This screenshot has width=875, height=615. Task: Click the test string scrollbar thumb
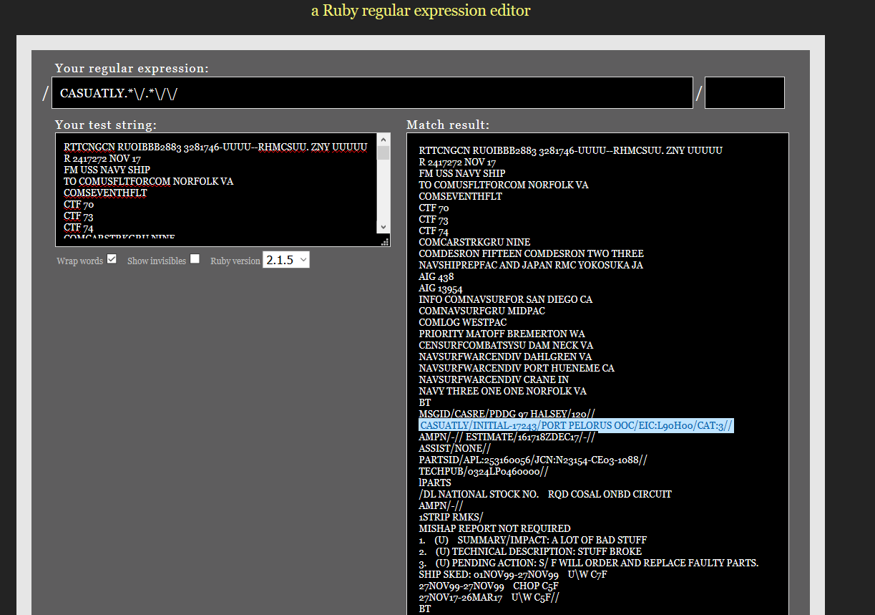click(383, 153)
